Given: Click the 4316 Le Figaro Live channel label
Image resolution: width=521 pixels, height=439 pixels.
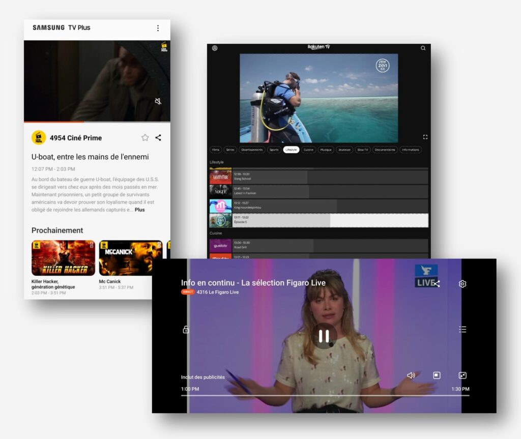Looking at the screenshot, I should click(x=218, y=292).
